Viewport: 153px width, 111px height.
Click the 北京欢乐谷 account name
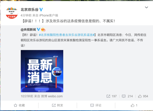[x=30, y=10]
